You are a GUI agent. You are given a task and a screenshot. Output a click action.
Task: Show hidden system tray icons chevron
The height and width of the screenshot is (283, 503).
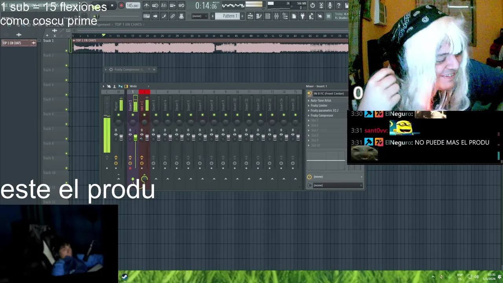[433, 277]
